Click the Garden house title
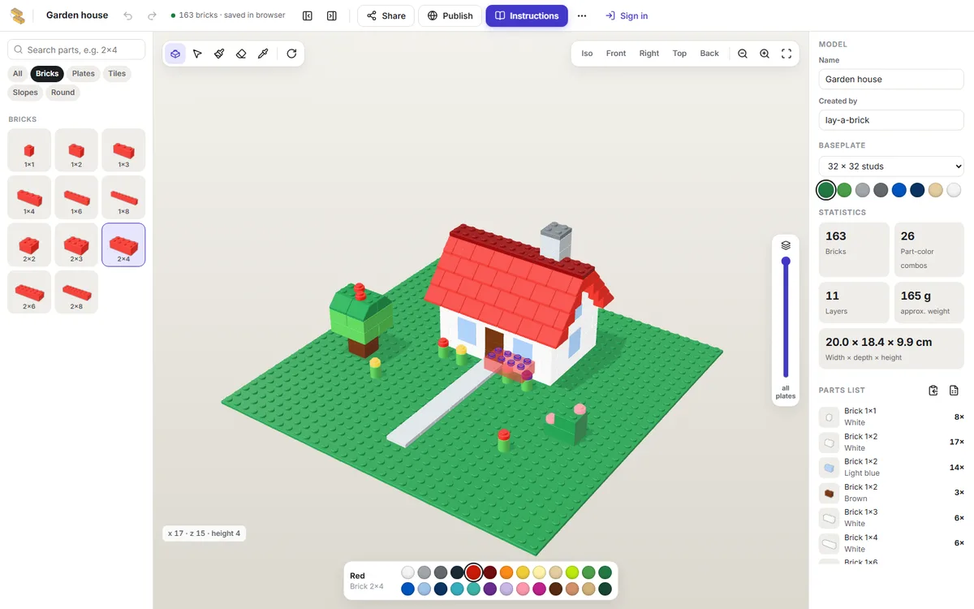The image size is (974, 609). coord(77,15)
